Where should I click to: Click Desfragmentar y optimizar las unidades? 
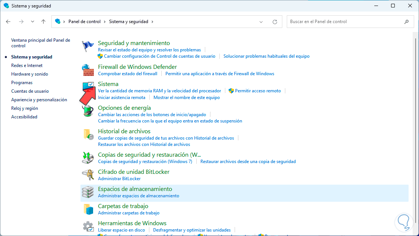(192, 230)
